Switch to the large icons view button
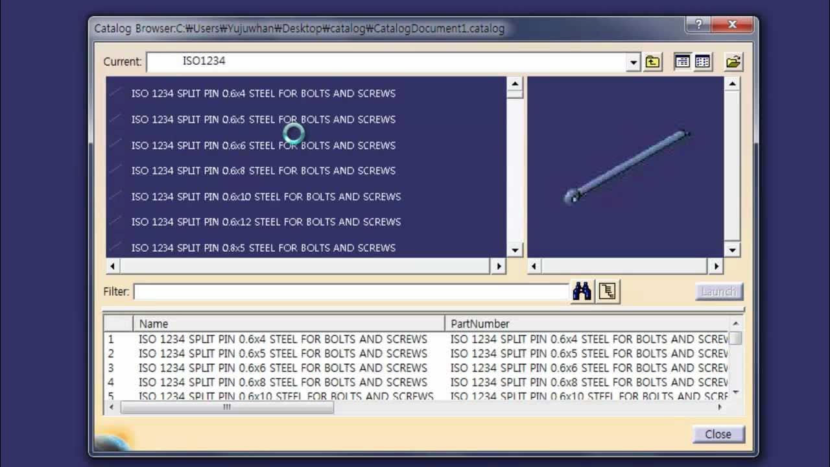Image resolution: width=830 pixels, height=467 pixels. [682, 62]
